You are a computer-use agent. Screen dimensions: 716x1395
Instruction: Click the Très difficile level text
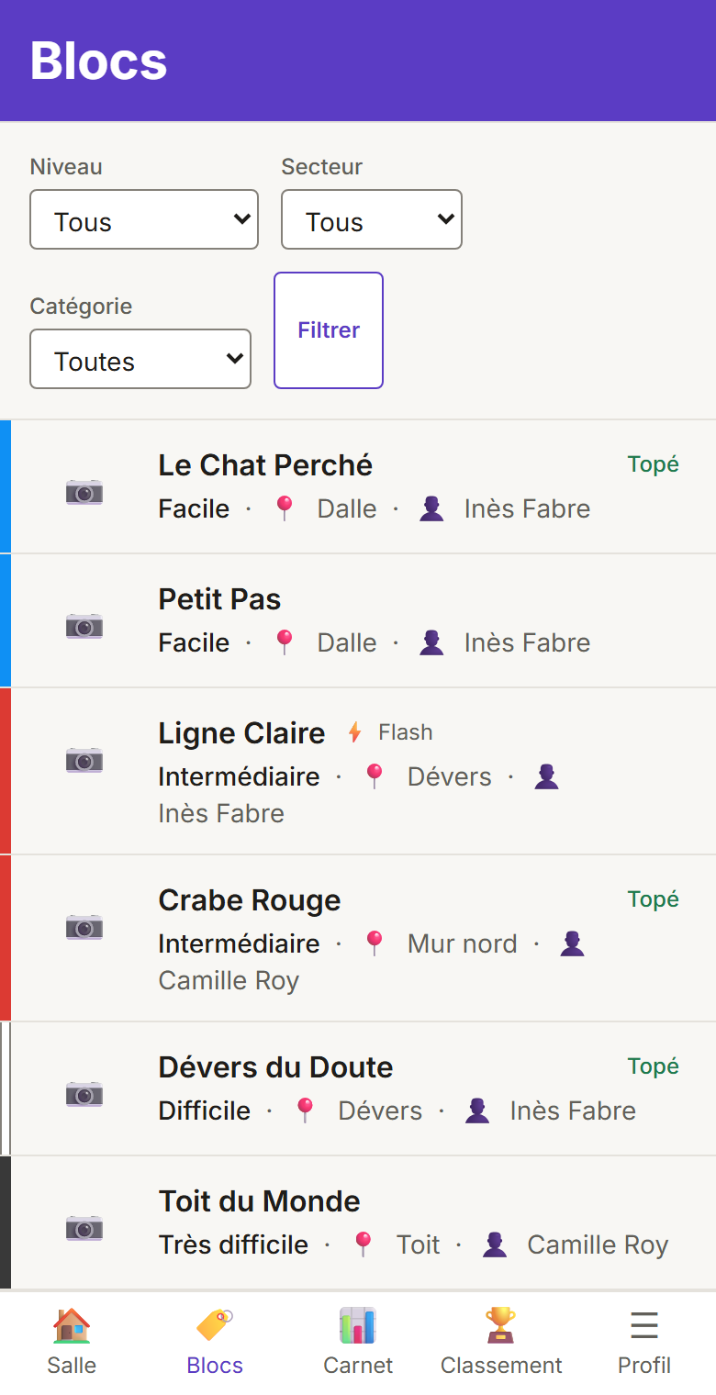coord(233,1244)
